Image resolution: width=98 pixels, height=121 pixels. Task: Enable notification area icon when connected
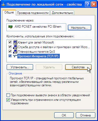pyautogui.click(x=8, y=95)
